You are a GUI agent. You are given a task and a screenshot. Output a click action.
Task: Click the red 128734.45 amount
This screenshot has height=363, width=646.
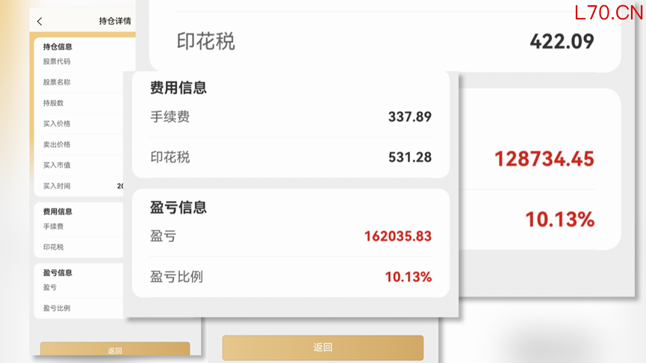click(544, 159)
